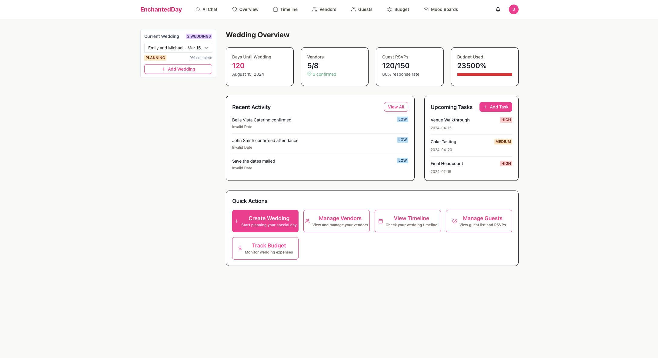Image resolution: width=658 pixels, height=358 pixels.
Task: Open the user avatar B menu
Action: click(513, 9)
